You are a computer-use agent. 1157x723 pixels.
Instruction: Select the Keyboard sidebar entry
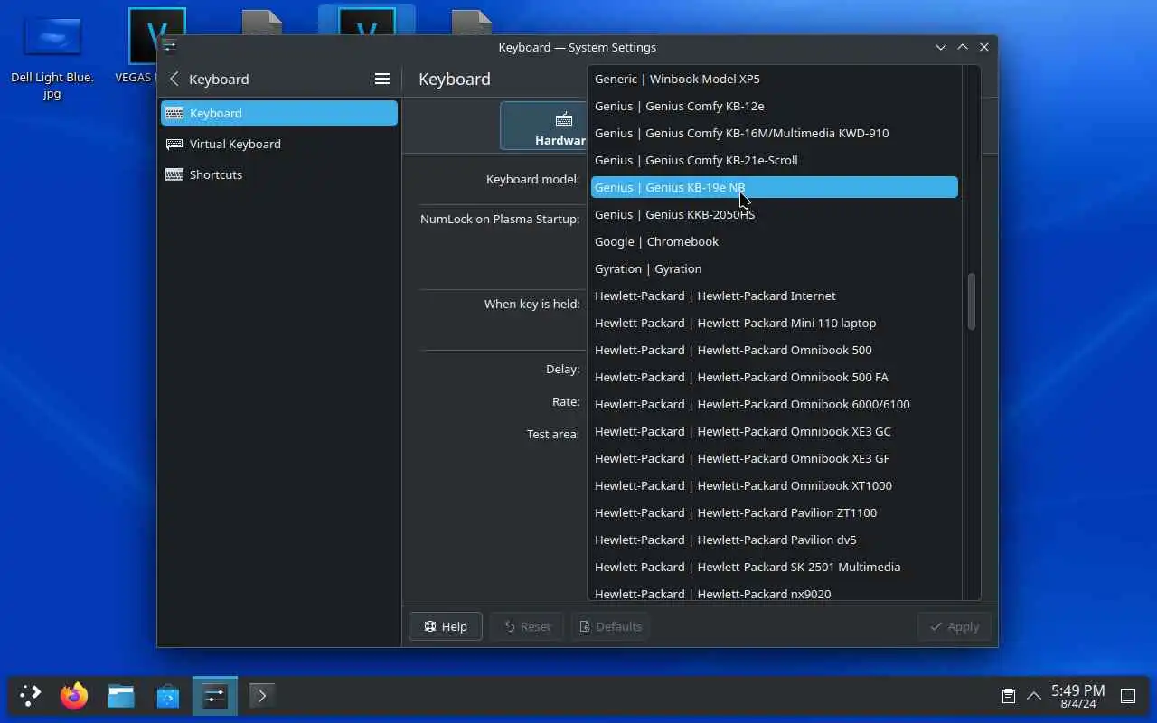click(279, 113)
